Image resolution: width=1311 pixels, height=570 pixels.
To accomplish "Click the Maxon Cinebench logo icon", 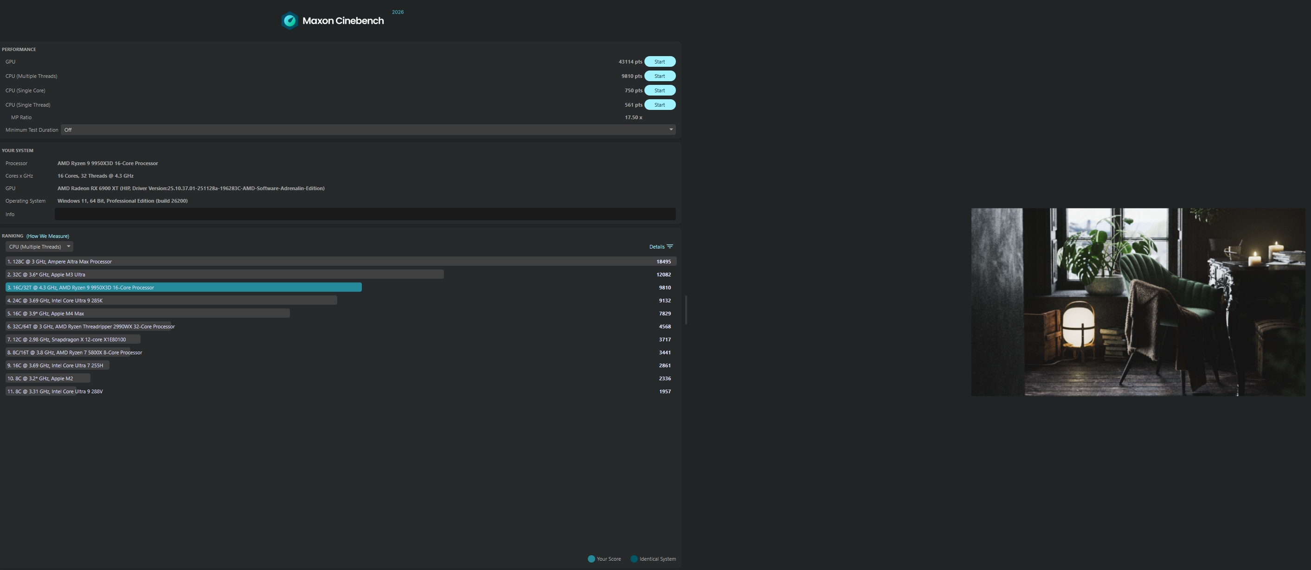I will [289, 21].
